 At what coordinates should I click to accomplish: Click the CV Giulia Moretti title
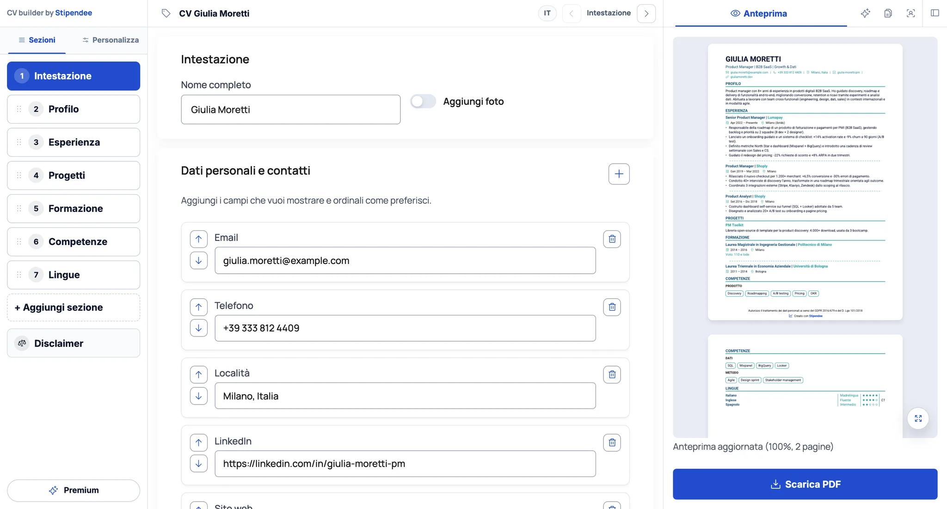[214, 13]
